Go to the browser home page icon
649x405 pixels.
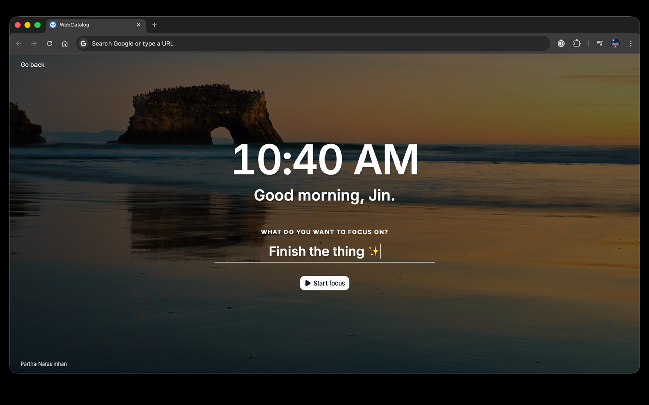65,44
